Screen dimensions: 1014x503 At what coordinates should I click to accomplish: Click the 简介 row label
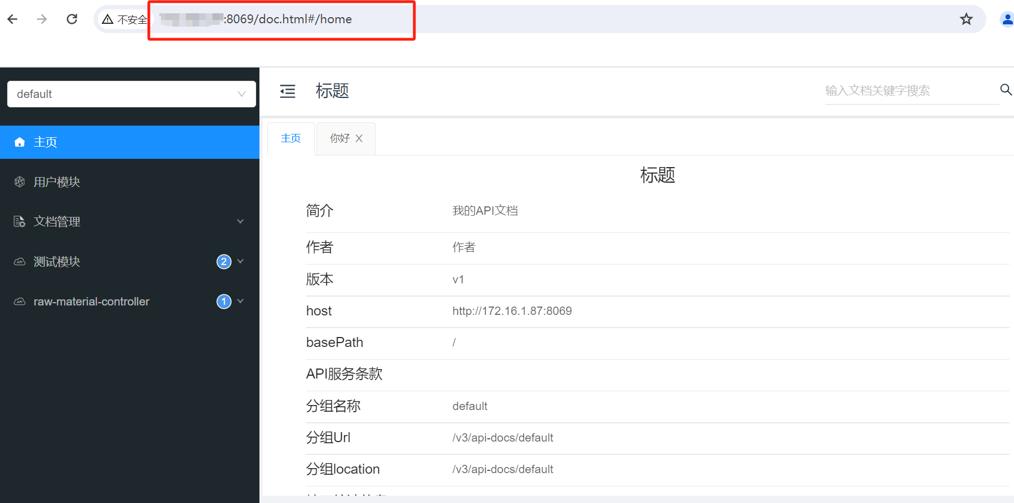(320, 211)
